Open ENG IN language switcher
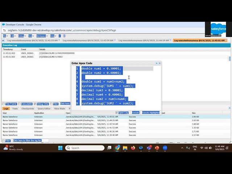The image size is (232, 174). click(x=195, y=148)
